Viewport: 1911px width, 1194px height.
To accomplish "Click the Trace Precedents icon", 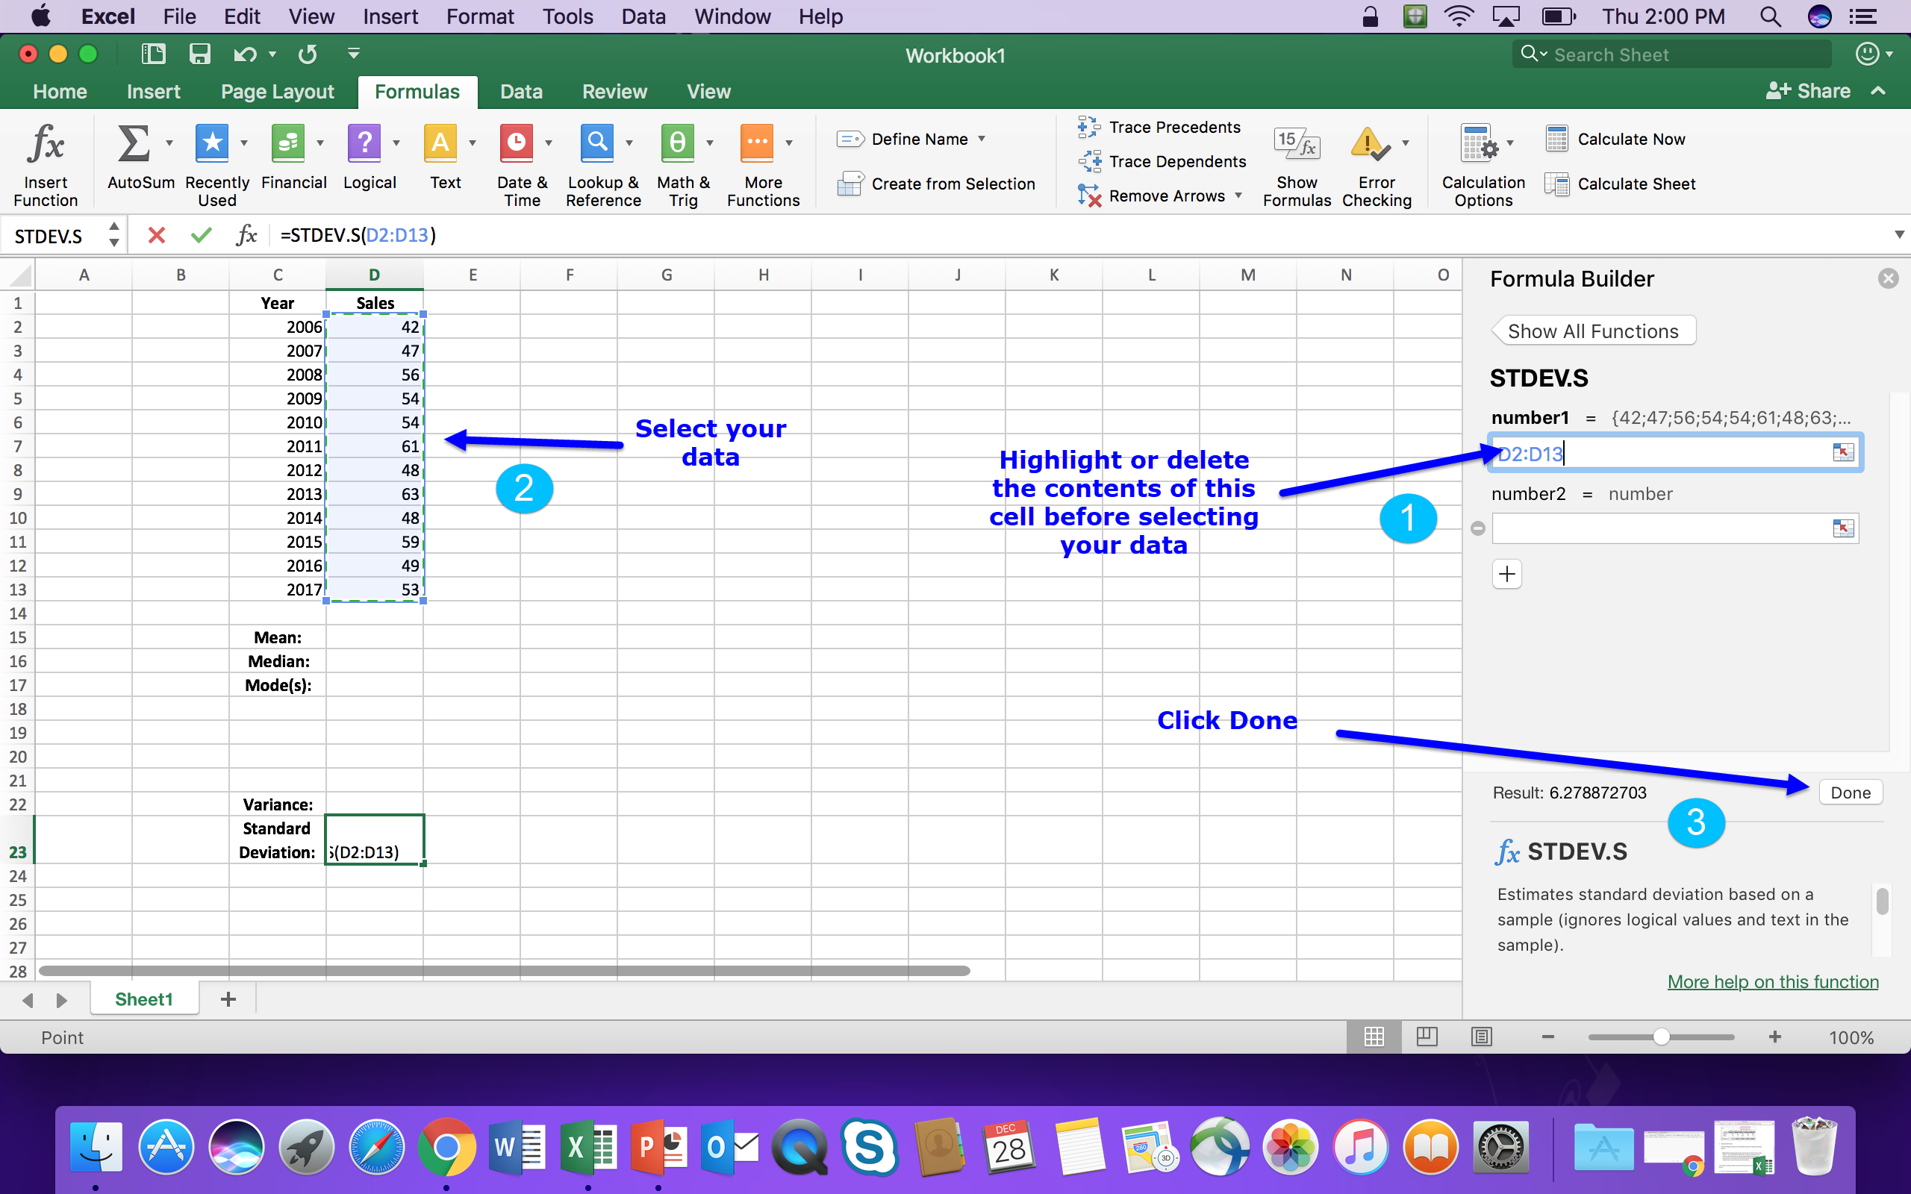I will click(x=1090, y=127).
